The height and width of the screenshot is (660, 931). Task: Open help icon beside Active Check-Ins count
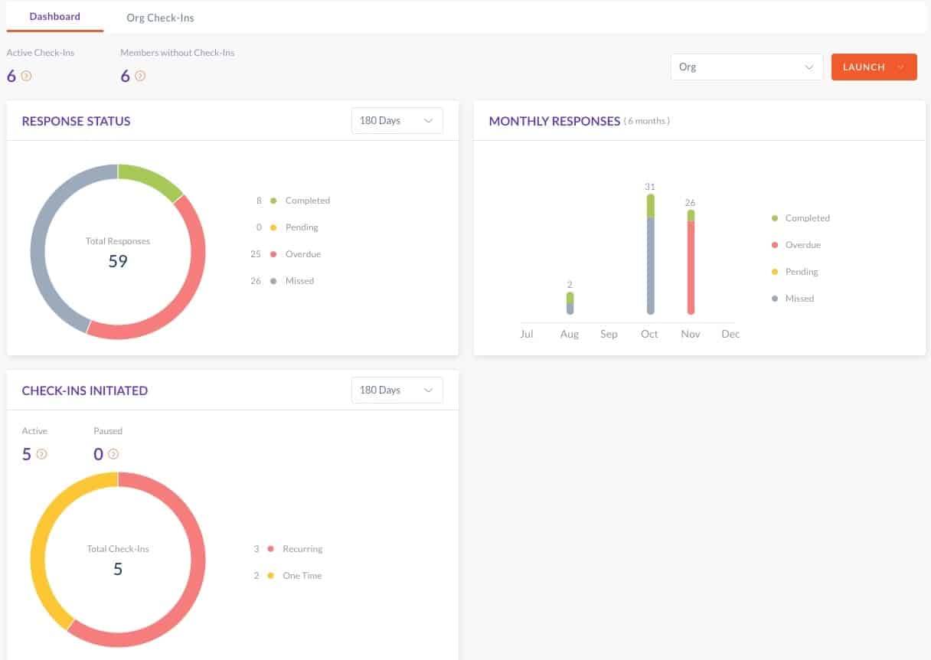(26, 76)
